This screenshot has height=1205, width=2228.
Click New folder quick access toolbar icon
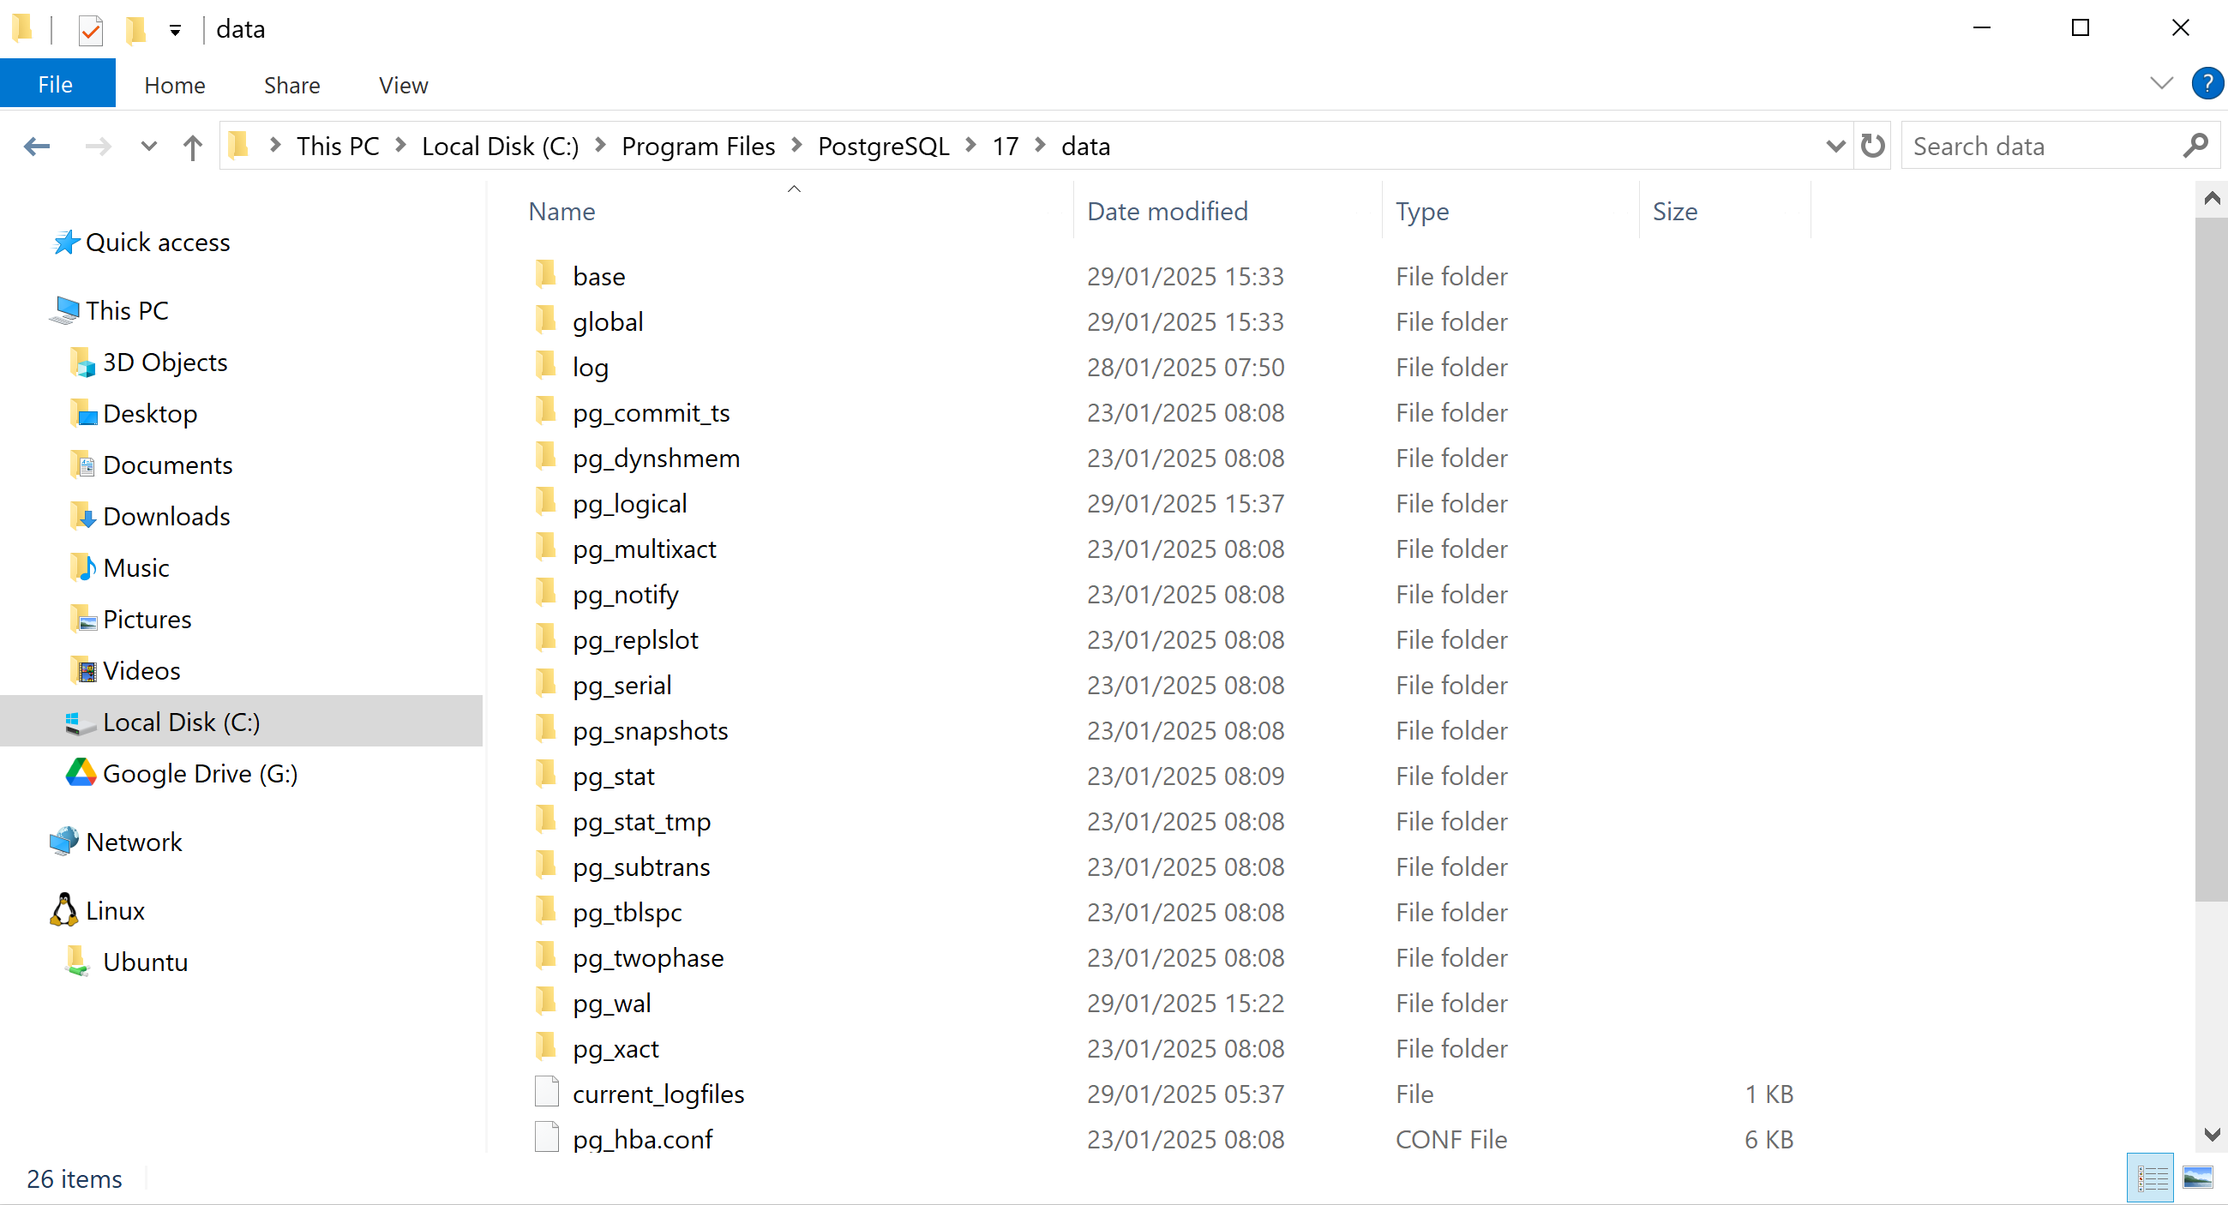coord(135,30)
